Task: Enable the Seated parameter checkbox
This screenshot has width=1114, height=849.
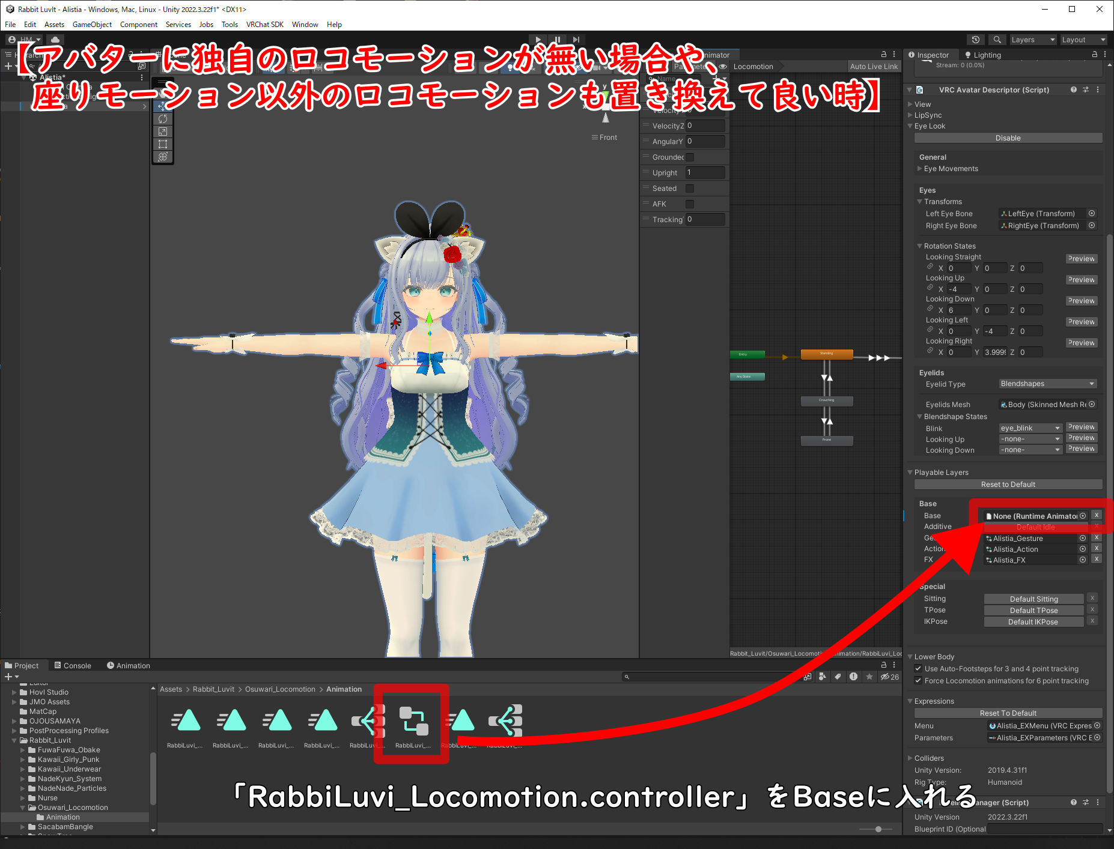Action: pyautogui.click(x=689, y=188)
